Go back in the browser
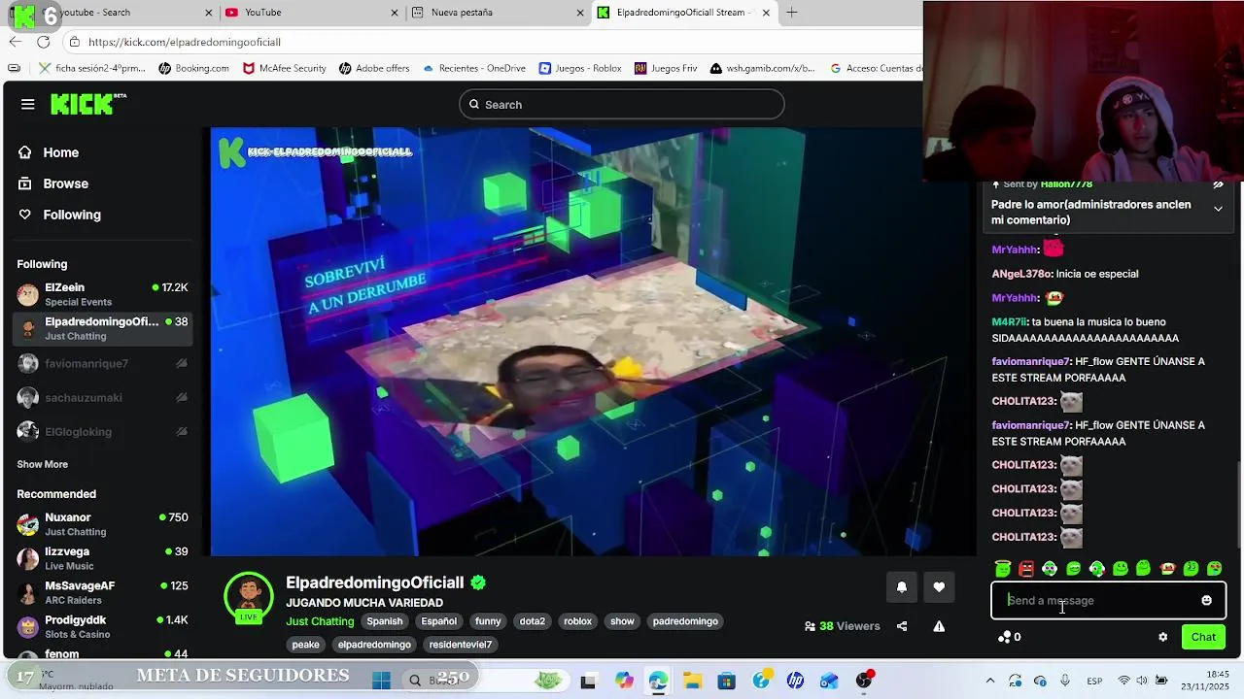Image resolution: width=1244 pixels, height=699 pixels. point(15,42)
